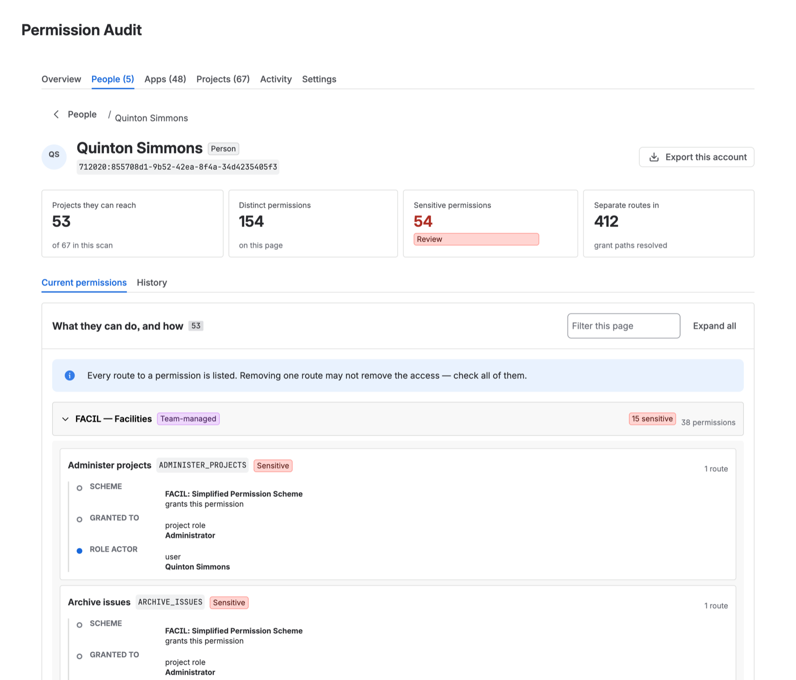Click the Person badge next to name
Viewport: 796px width, 680px height.
[223, 149]
